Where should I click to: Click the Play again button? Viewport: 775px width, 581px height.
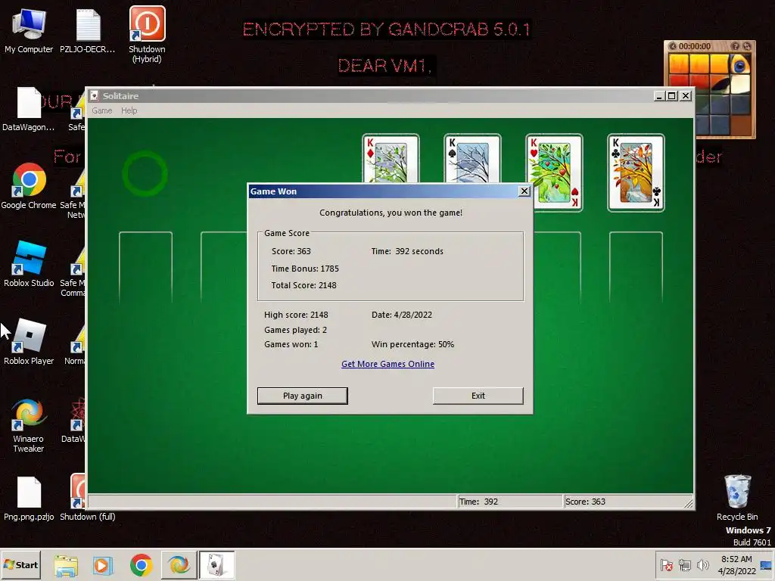[x=303, y=396]
